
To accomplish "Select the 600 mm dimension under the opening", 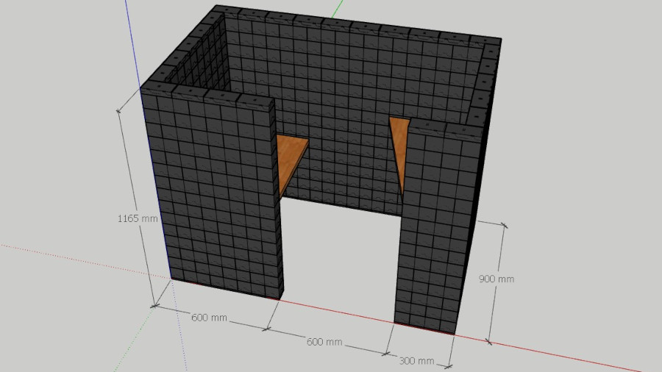I will click(324, 342).
